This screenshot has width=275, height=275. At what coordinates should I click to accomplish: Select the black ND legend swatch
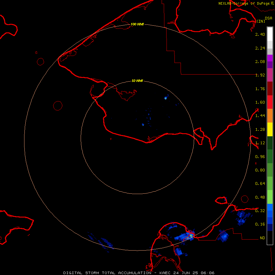tap(270, 238)
